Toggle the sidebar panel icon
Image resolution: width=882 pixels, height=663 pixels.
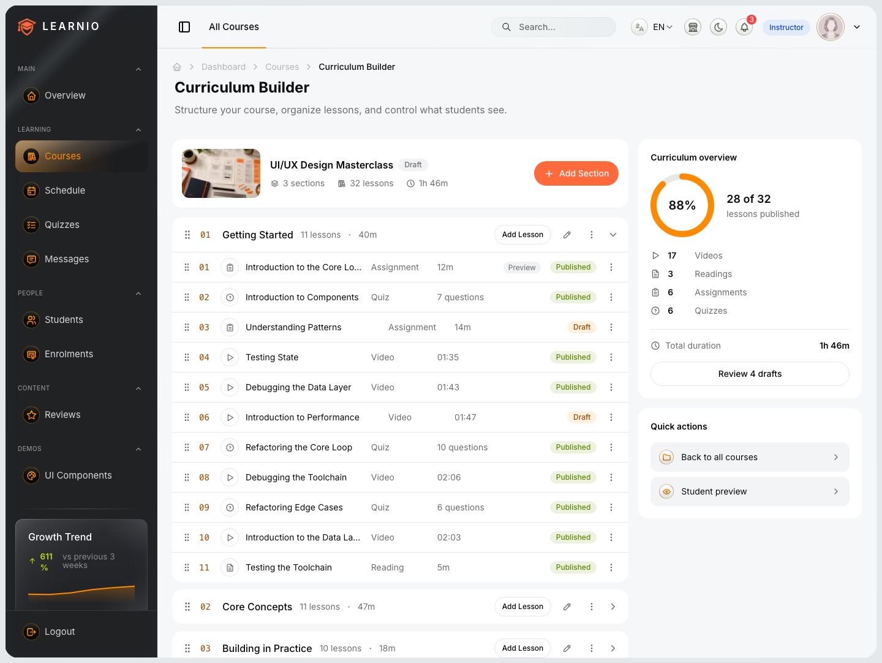(184, 27)
